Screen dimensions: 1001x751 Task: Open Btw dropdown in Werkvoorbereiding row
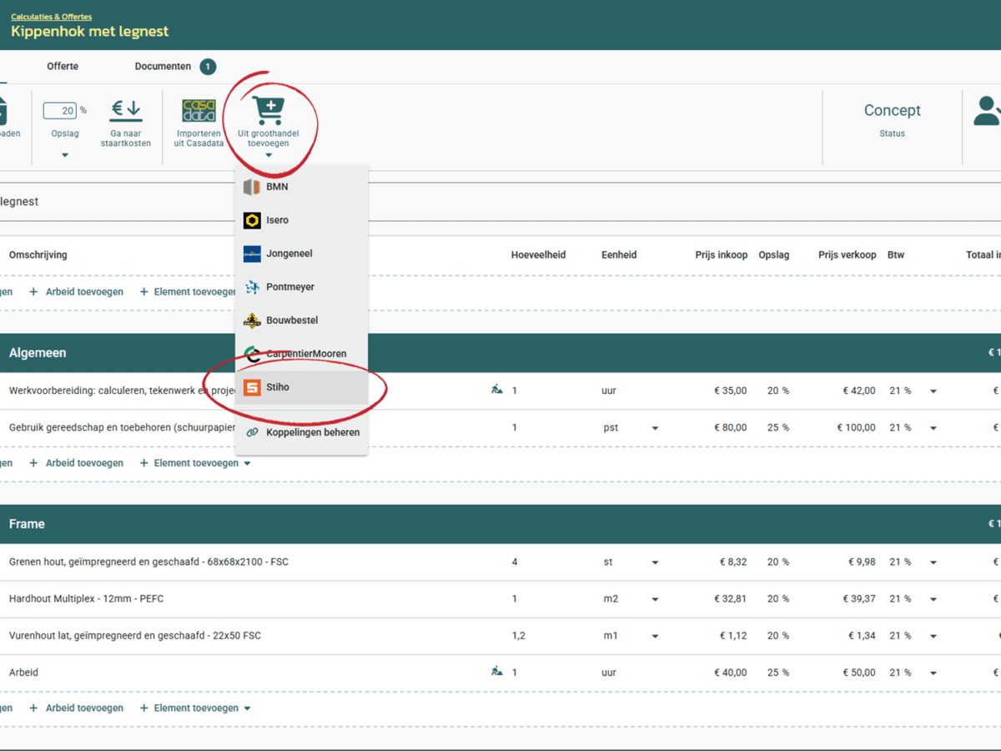tap(933, 391)
